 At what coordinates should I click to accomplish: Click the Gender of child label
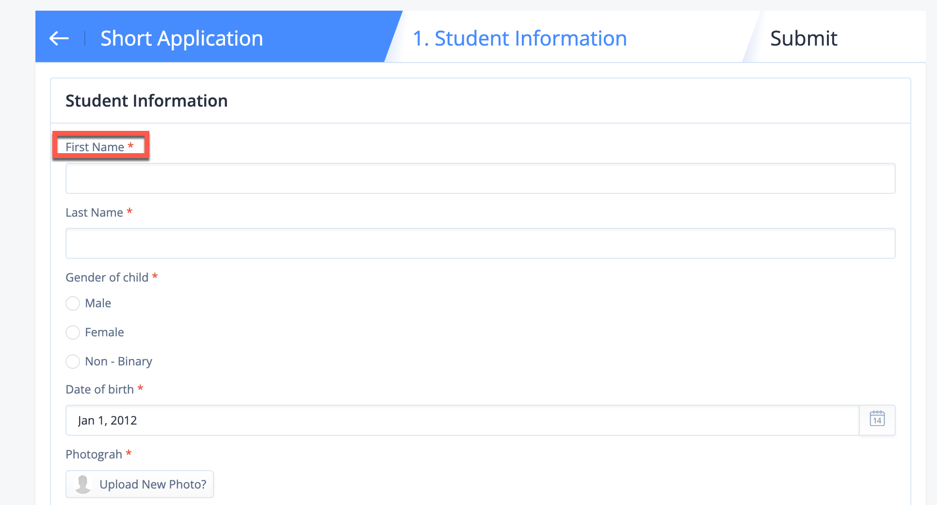(107, 277)
